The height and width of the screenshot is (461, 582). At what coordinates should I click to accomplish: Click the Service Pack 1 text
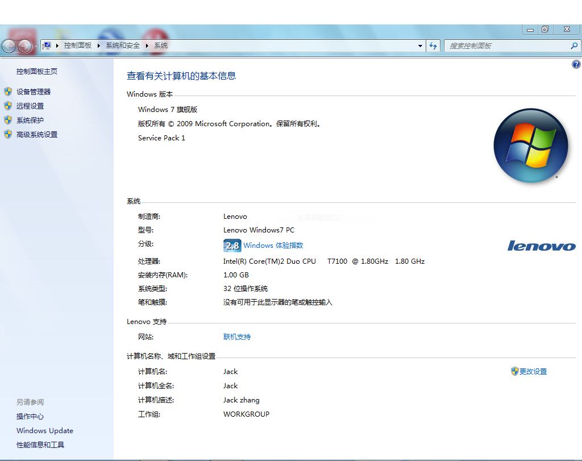[x=161, y=138]
